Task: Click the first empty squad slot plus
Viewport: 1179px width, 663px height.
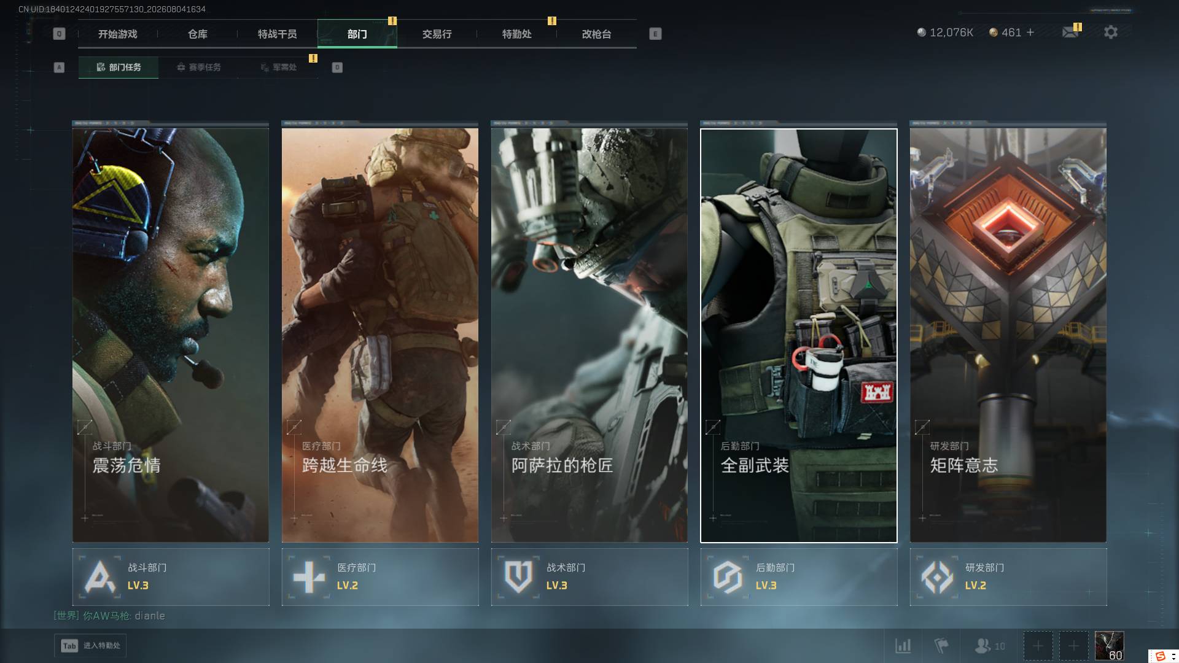Action: [1038, 646]
